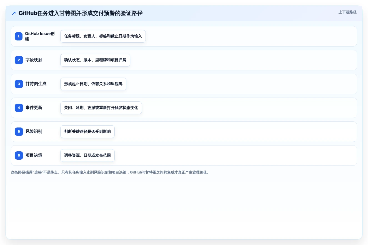Click step number badge 4

[x=19, y=108]
